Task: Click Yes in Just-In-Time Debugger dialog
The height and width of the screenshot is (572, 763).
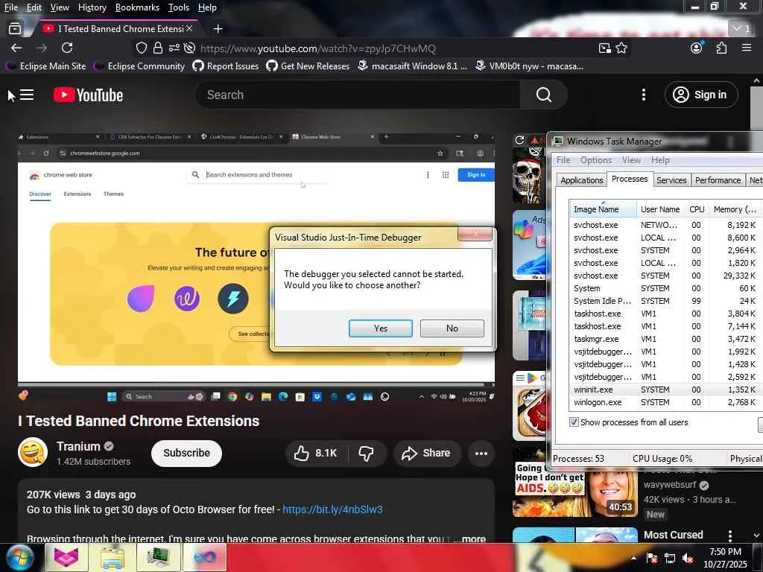Action: click(x=381, y=328)
